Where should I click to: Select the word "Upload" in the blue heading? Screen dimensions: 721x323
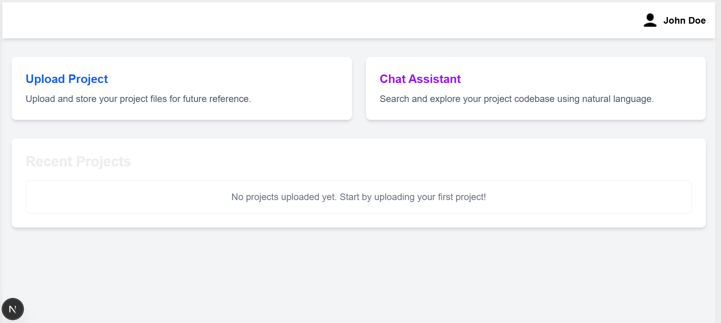pos(45,79)
